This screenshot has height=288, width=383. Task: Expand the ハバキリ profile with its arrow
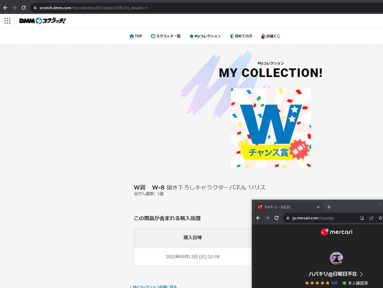coord(361,274)
